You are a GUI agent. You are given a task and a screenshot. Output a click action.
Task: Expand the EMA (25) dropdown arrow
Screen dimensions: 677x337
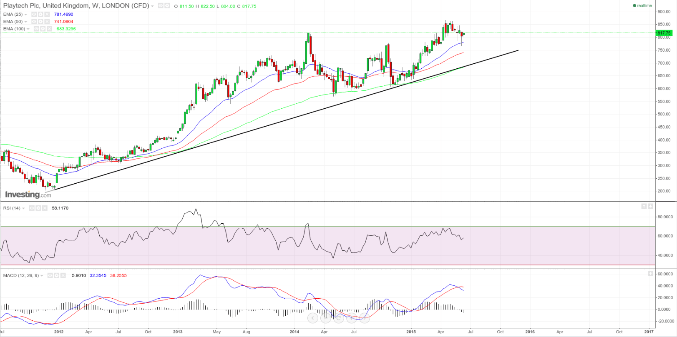point(26,15)
